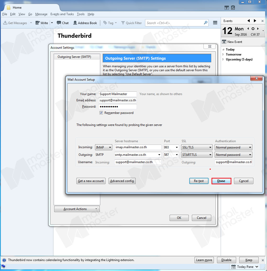Click Disable in the Lightning notification

(226, 260)
